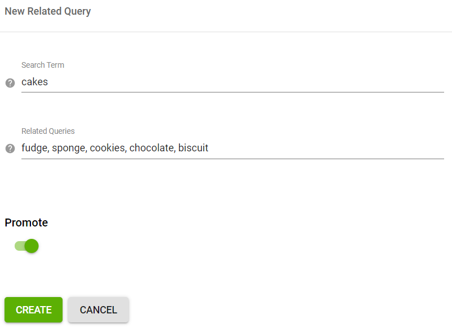
Task: Click the green CREATE button
Action: click(x=33, y=309)
